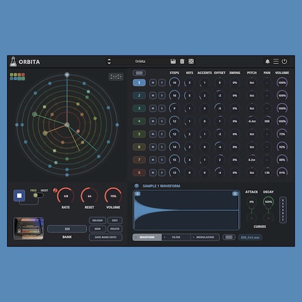The width and height of the screenshot is (302, 302).
Task: Click the colored squares grid icon
Action: tap(18, 77)
